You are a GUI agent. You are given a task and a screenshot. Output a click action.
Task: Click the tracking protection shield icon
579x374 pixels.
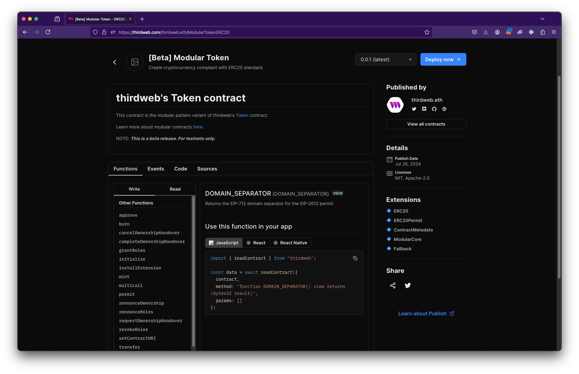click(95, 32)
